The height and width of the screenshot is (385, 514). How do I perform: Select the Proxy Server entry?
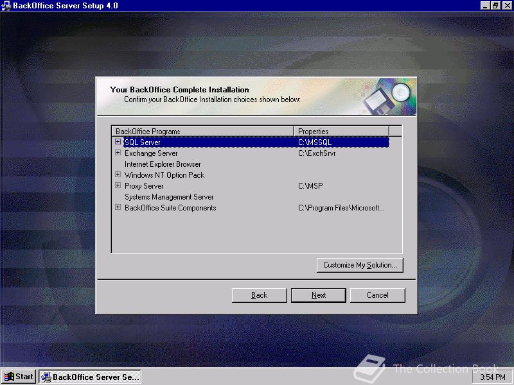144,186
